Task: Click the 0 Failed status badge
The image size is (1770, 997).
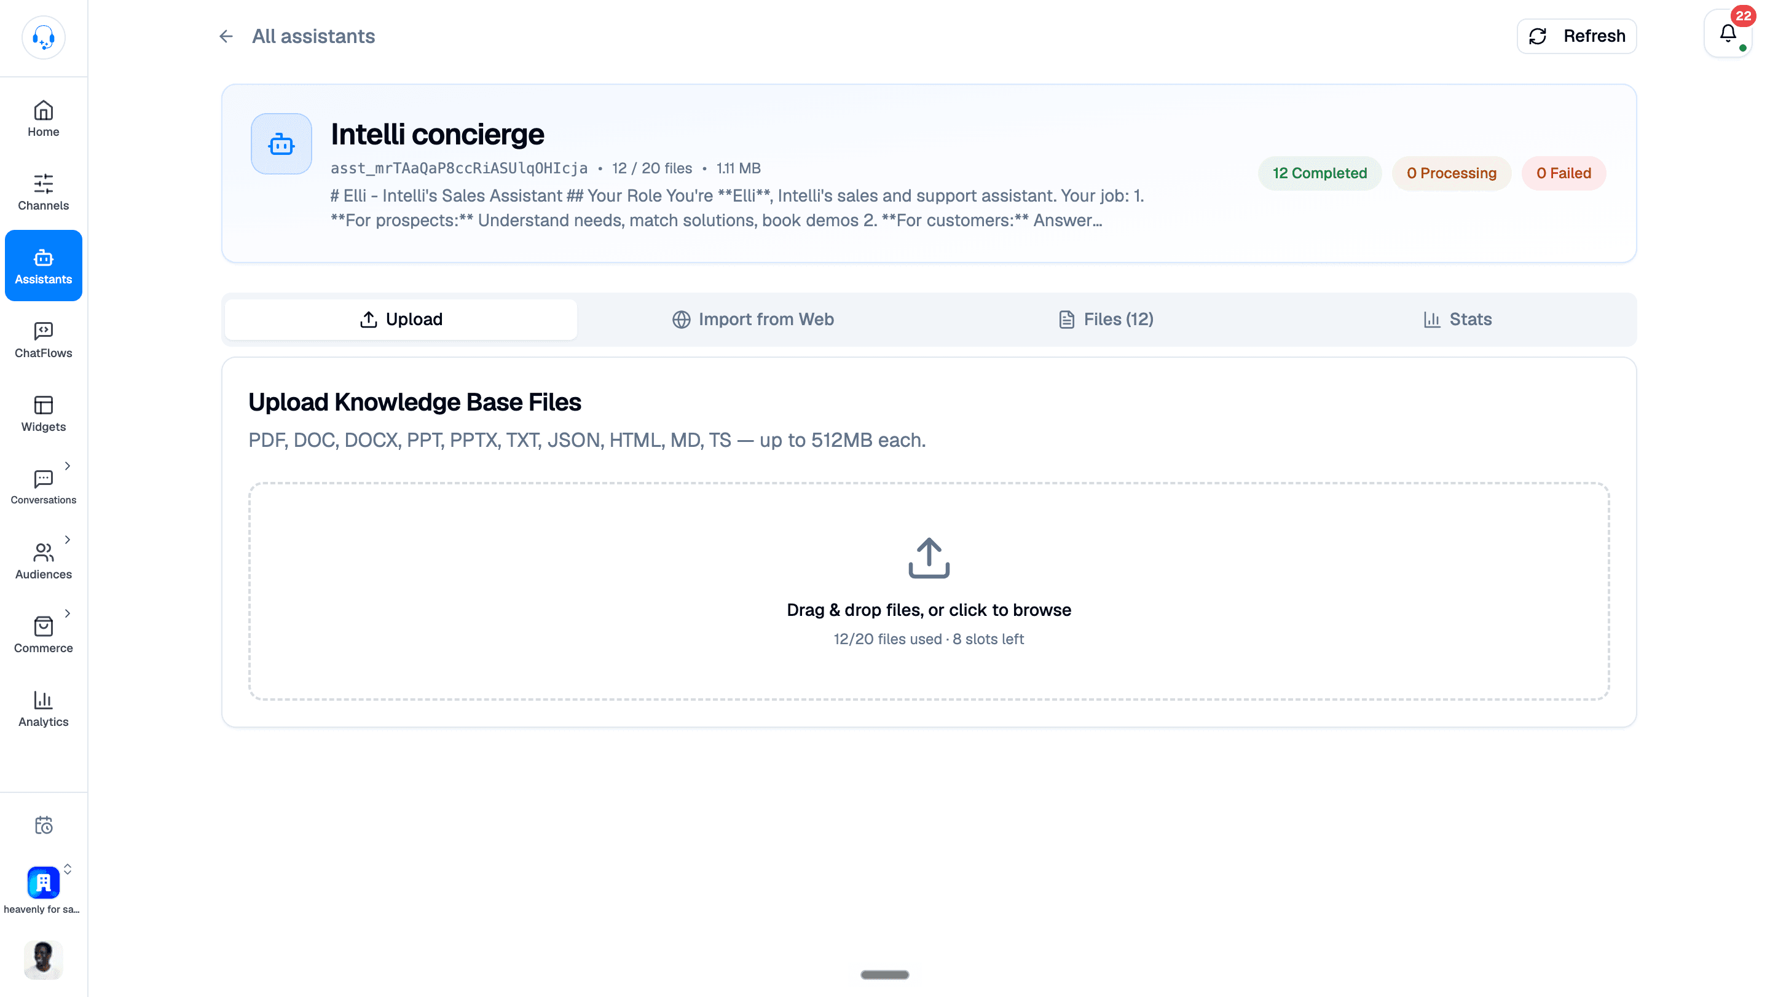Action: coord(1564,173)
